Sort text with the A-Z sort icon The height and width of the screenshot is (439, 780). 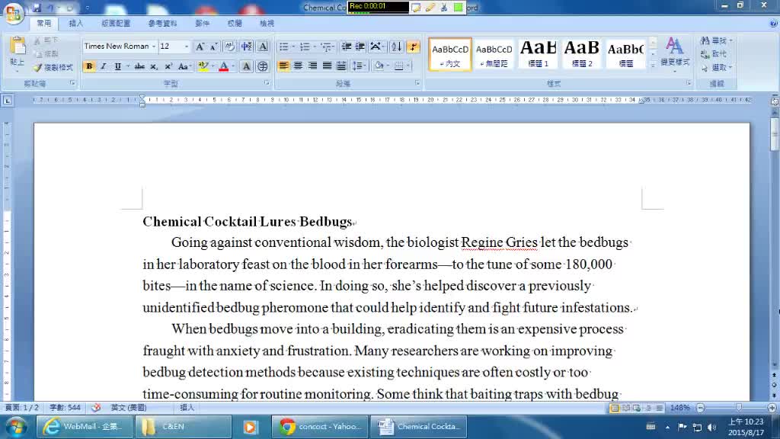click(396, 46)
